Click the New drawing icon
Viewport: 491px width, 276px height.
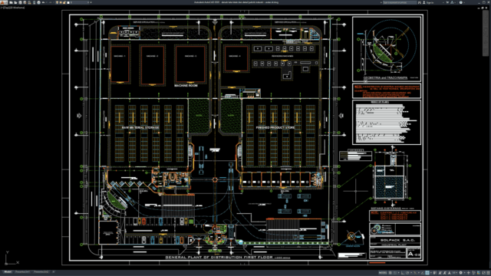11,2
